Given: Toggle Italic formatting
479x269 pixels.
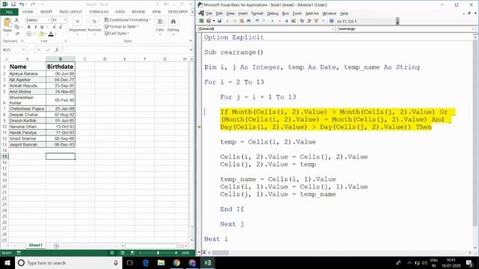Looking at the screenshot, I should pos(35,27).
